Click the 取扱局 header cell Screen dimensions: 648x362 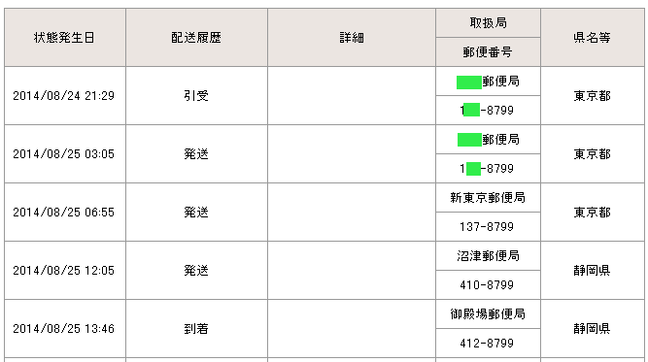pos(488,23)
